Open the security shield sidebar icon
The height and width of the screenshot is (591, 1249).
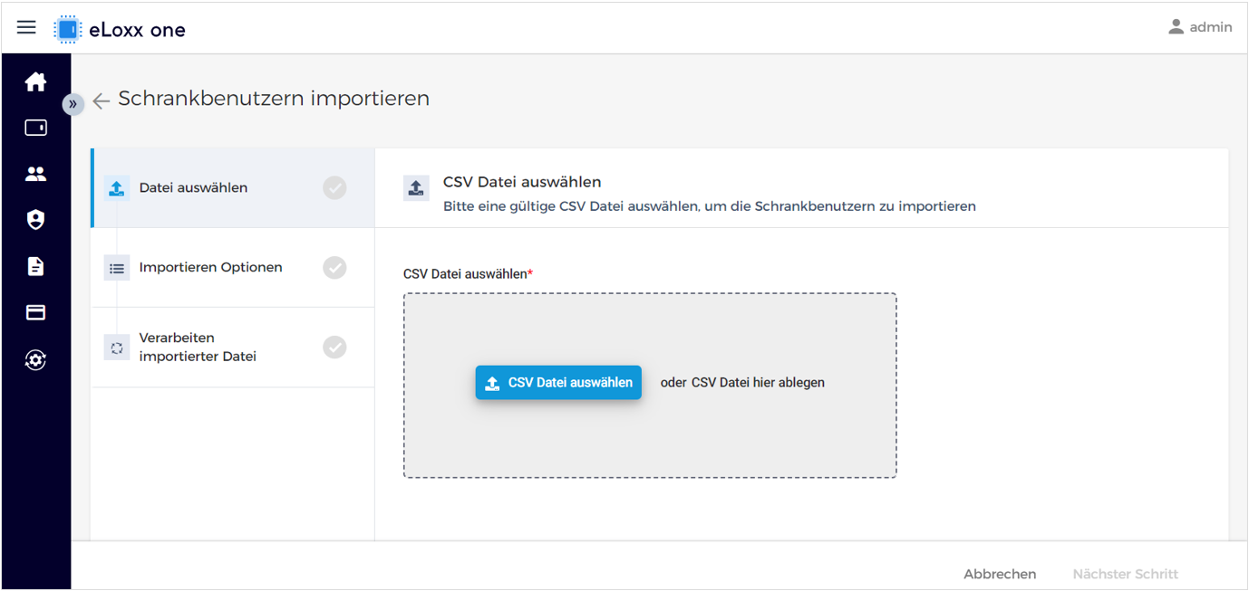click(35, 220)
